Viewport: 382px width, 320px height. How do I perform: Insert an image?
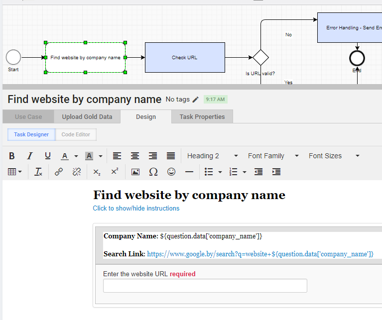tap(135, 172)
